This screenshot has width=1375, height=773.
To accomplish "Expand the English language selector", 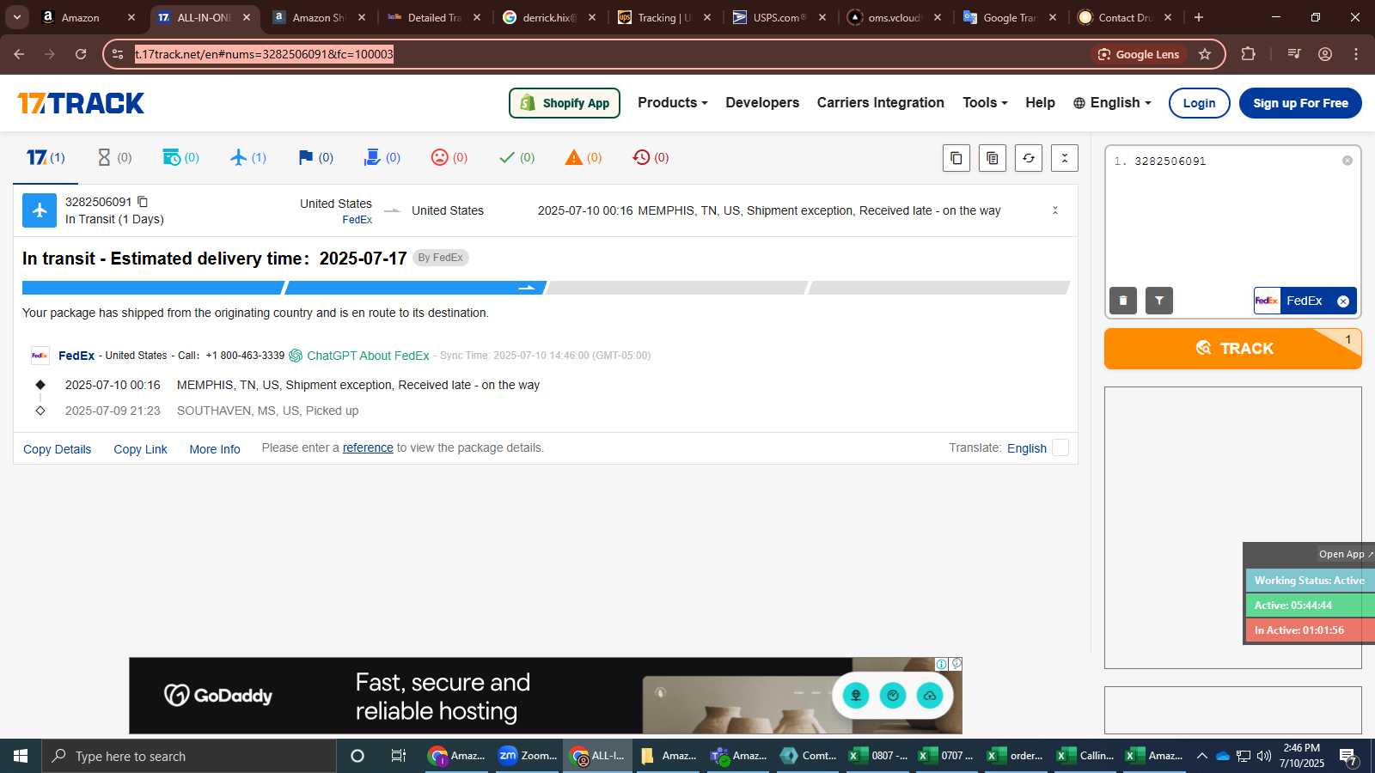I will pyautogui.click(x=1112, y=103).
